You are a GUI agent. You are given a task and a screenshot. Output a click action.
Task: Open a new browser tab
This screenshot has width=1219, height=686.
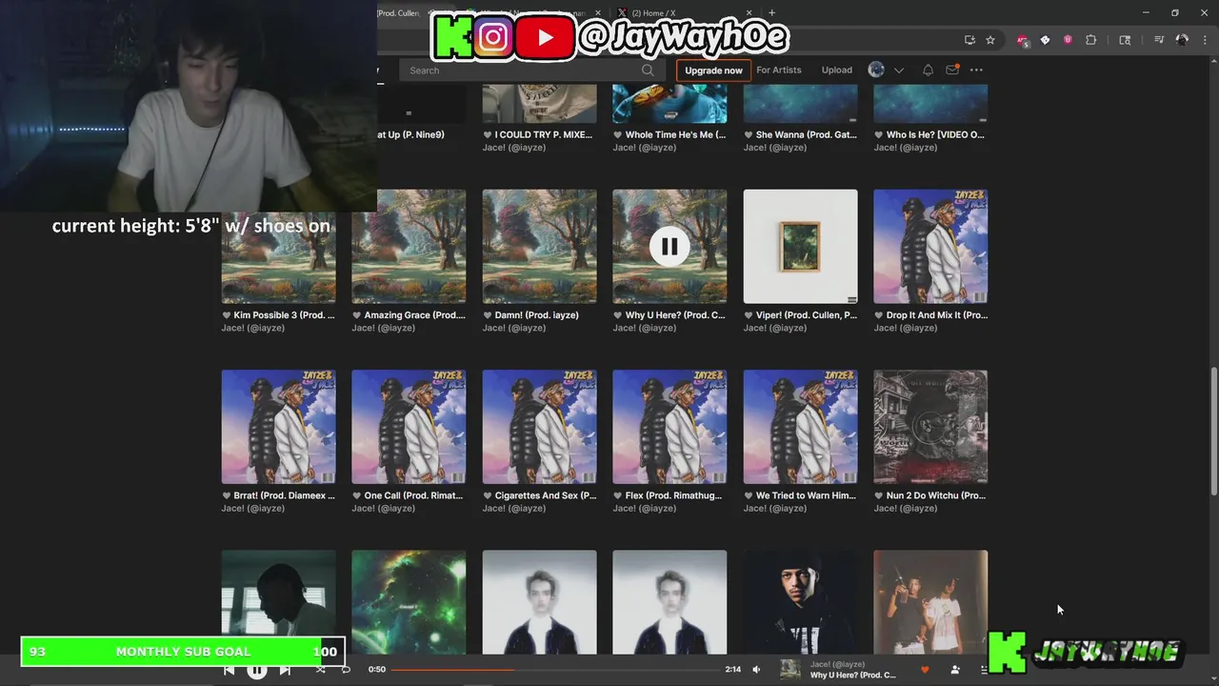point(771,12)
